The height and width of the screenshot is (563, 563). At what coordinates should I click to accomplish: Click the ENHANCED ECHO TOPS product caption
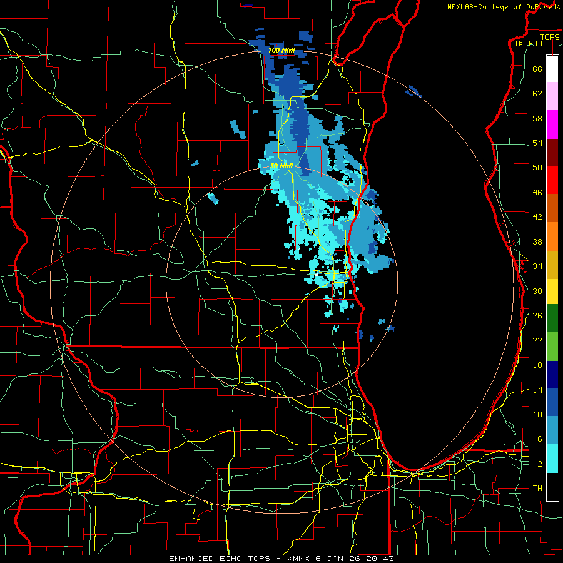pyautogui.click(x=220, y=559)
